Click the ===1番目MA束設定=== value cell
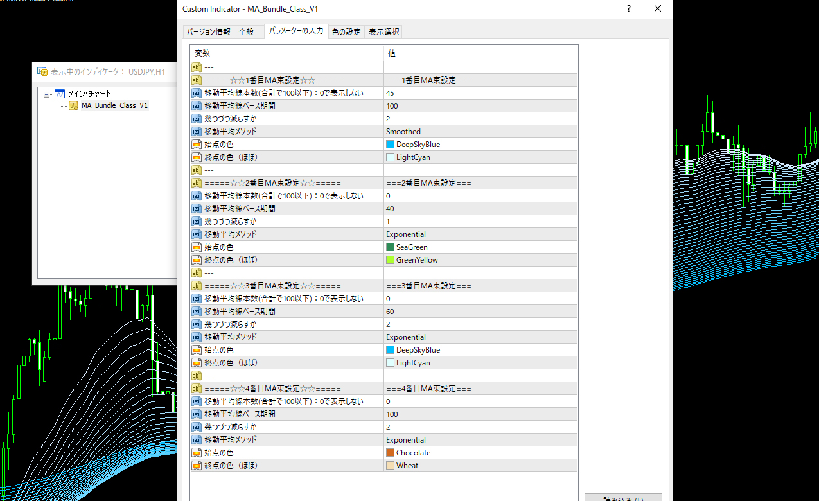 pos(480,80)
